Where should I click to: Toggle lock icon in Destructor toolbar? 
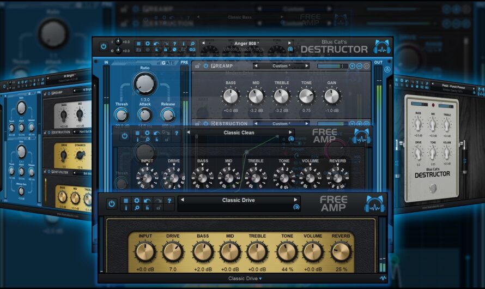click(x=166, y=50)
